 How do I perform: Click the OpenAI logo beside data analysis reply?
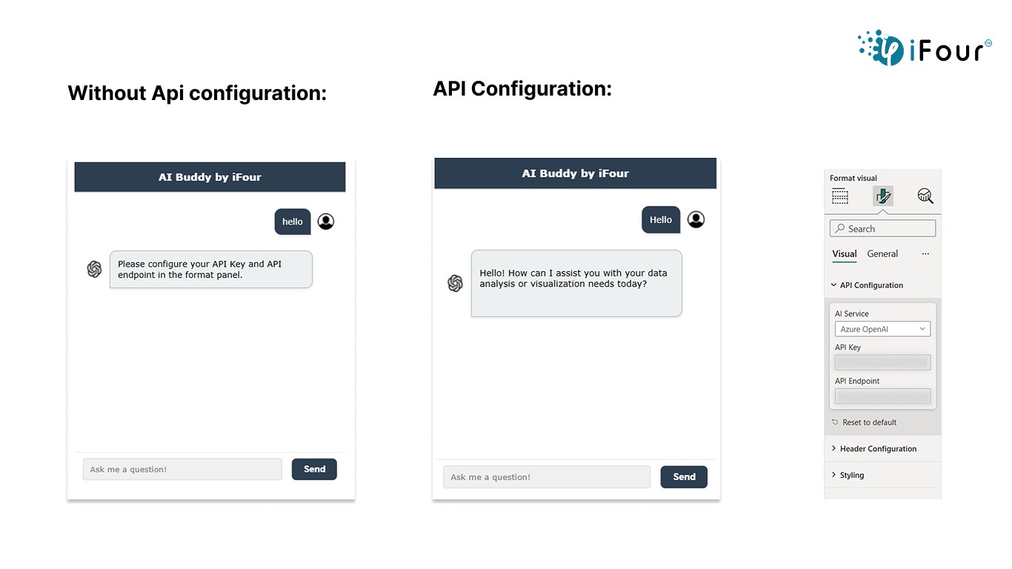455,283
